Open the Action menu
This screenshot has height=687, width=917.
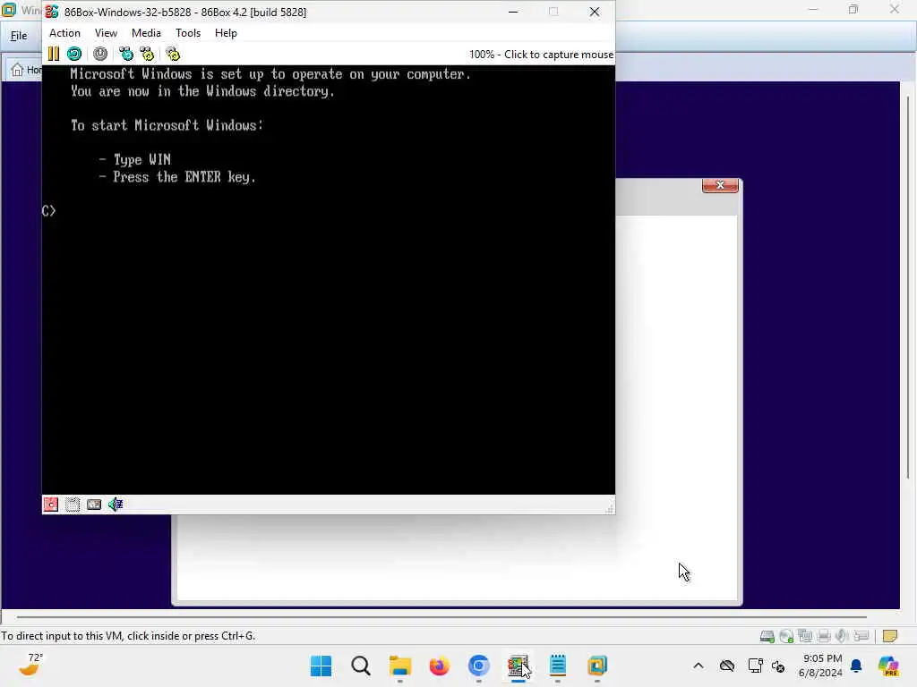tap(64, 33)
